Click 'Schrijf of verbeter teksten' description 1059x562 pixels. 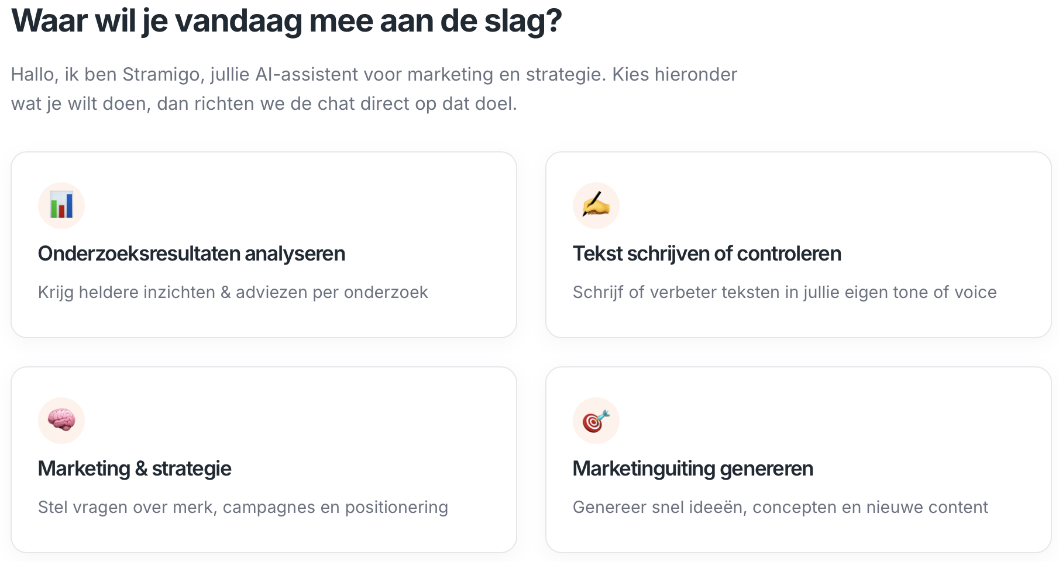pyautogui.click(x=785, y=292)
